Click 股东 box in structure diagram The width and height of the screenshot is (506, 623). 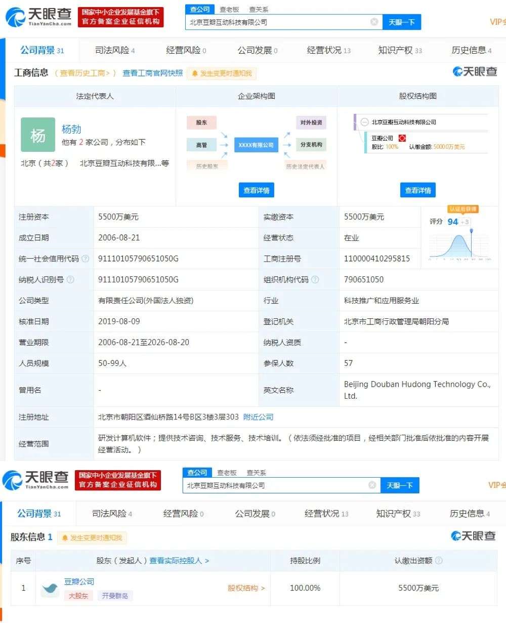(x=201, y=122)
